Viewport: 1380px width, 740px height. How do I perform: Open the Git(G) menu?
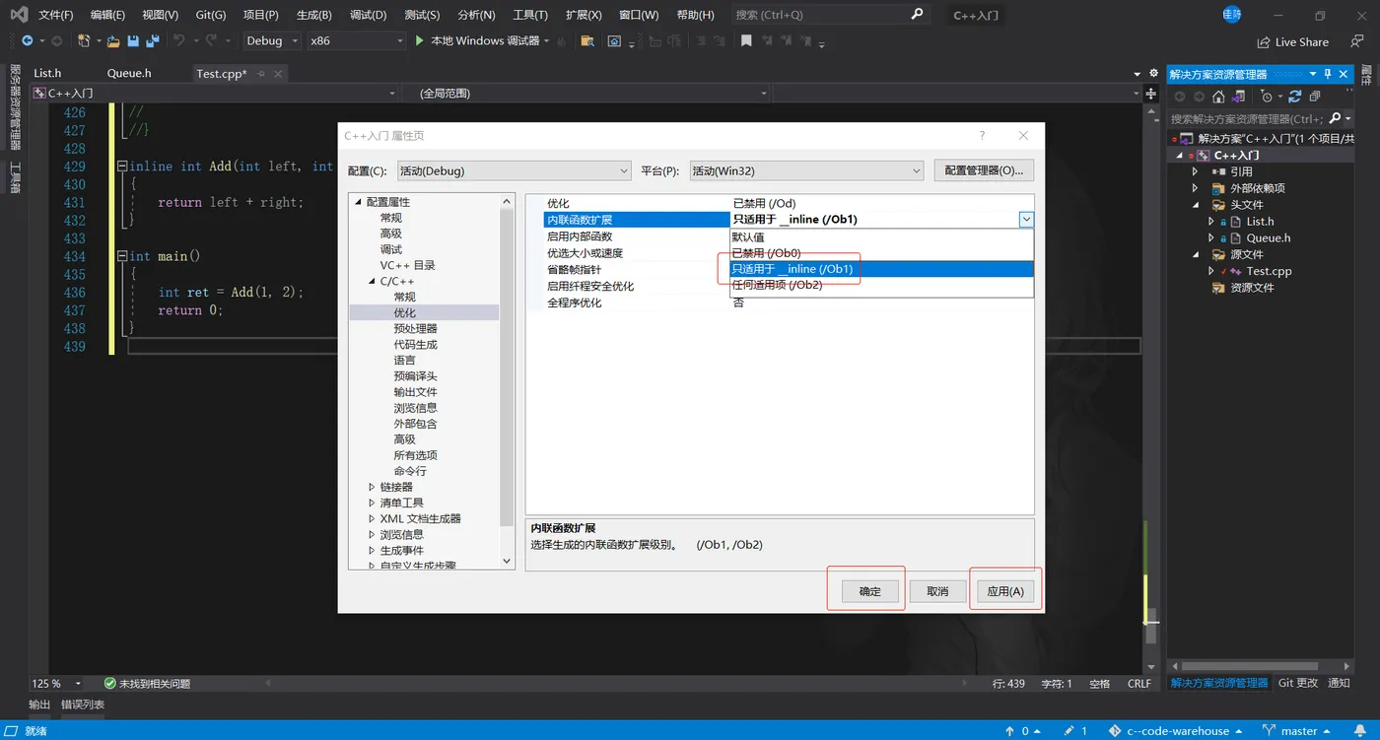pos(210,15)
